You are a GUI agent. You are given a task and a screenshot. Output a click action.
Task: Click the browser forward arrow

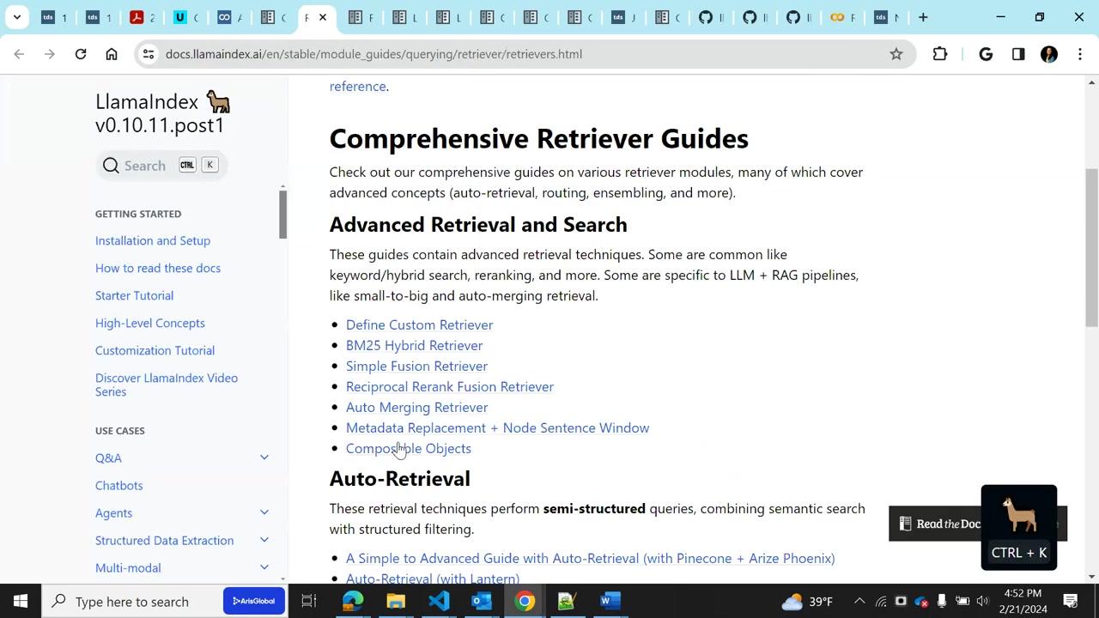tap(50, 54)
